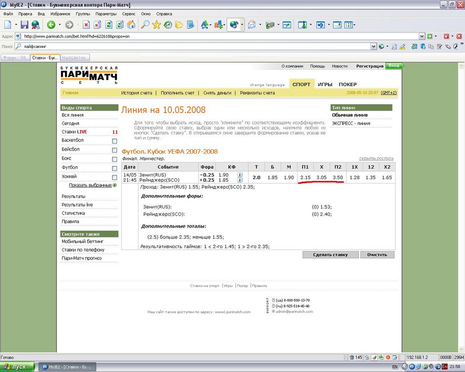This screenshot has height=372, width=465.
Task: Open the Windows пуск Start button
Action: tap(17, 367)
